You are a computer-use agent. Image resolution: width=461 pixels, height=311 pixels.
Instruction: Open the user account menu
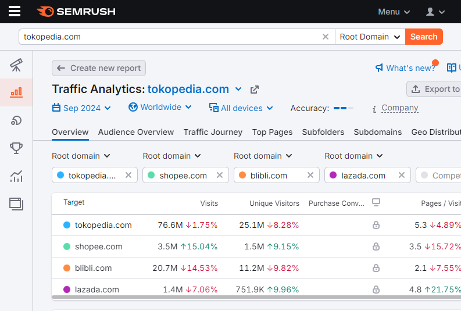pyautogui.click(x=435, y=12)
